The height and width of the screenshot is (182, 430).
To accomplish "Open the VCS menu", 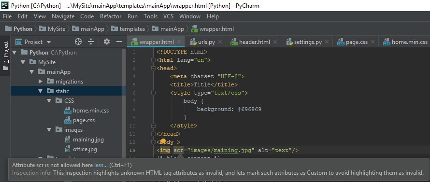I will coord(169,16).
